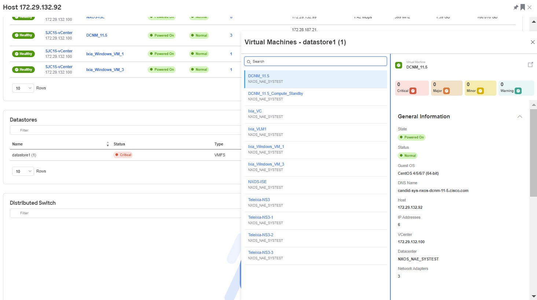Click the magnifier icon in the VM search bar

[x=249, y=61]
